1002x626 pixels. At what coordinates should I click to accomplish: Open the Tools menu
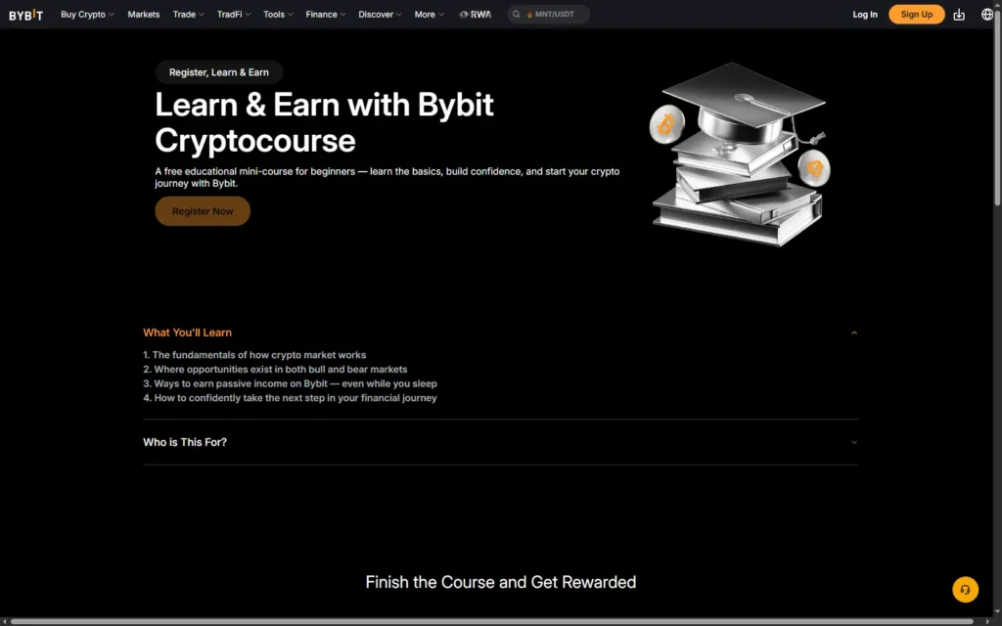[278, 14]
